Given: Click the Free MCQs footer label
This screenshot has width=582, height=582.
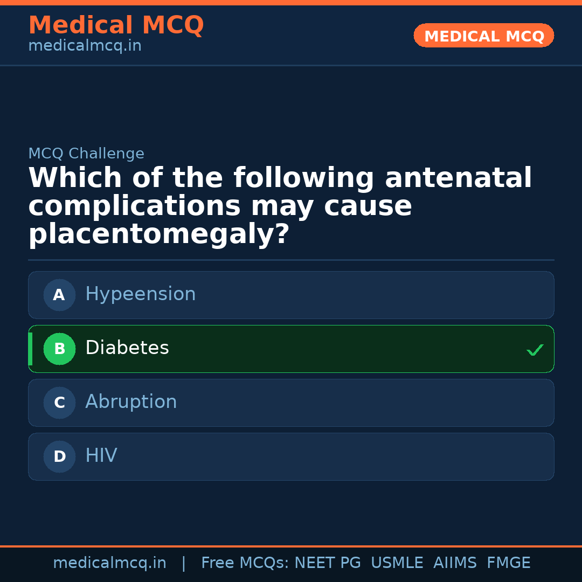Looking at the screenshot, I should pos(245,563).
